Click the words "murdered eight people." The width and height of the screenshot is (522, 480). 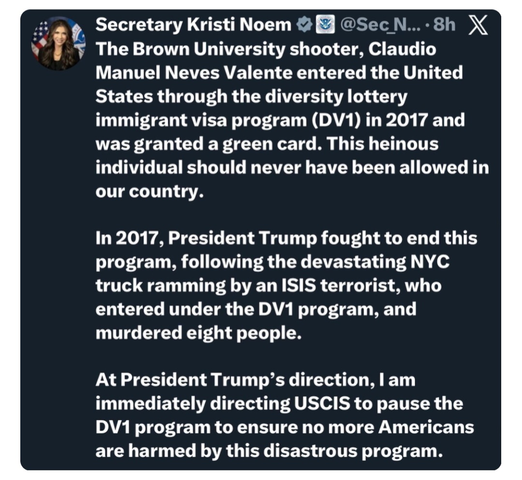click(x=198, y=333)
